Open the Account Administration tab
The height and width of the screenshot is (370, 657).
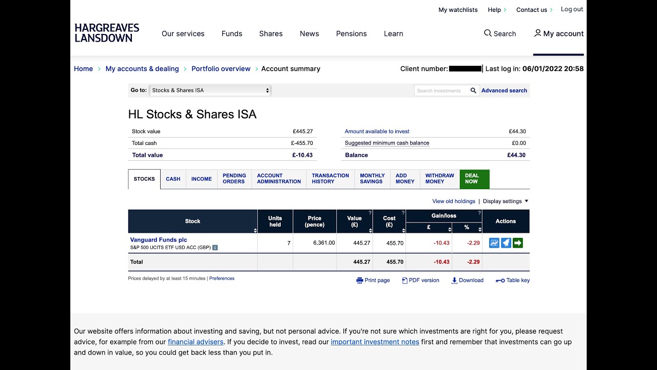279,179
